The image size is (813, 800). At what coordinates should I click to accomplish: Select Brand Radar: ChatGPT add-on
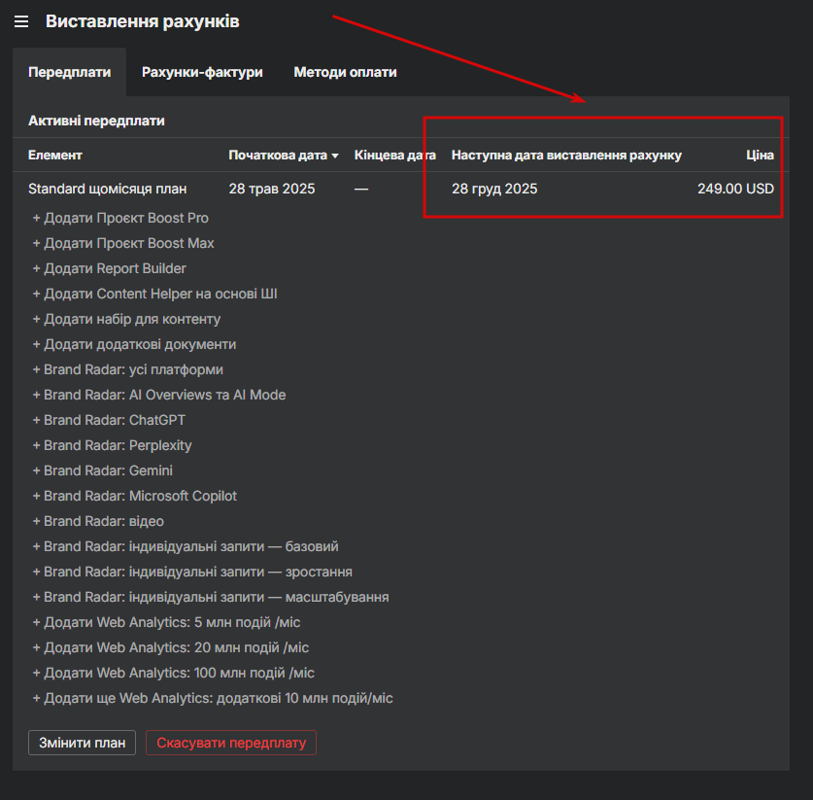(x=109, y=420)
